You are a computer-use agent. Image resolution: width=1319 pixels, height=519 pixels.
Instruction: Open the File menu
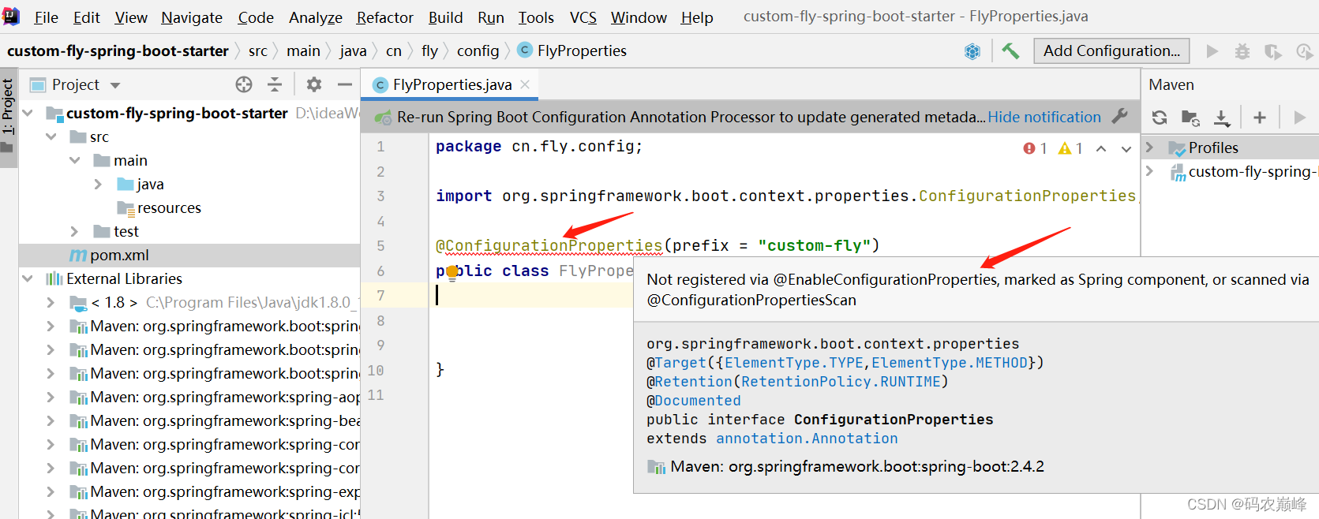47,17
